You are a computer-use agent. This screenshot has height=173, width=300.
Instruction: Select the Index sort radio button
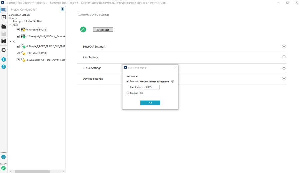pyautogui.click(x=24, y=21)
